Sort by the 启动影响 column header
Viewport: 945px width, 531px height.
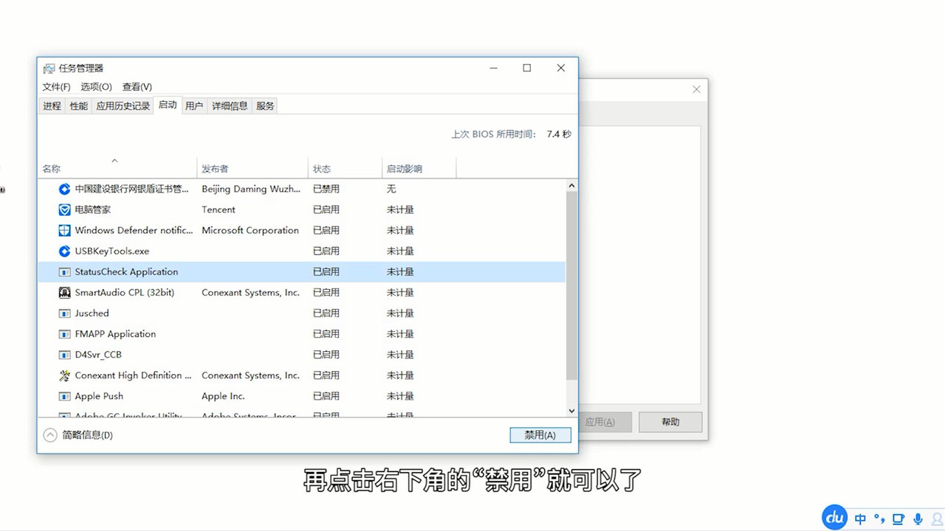click(x=404, y=169)
